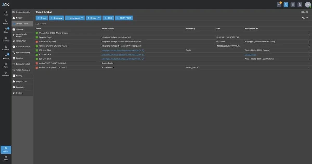Open Telefone in admin menu
The width and height of the screenshot is (312, 164).
[x=22, y=29]
